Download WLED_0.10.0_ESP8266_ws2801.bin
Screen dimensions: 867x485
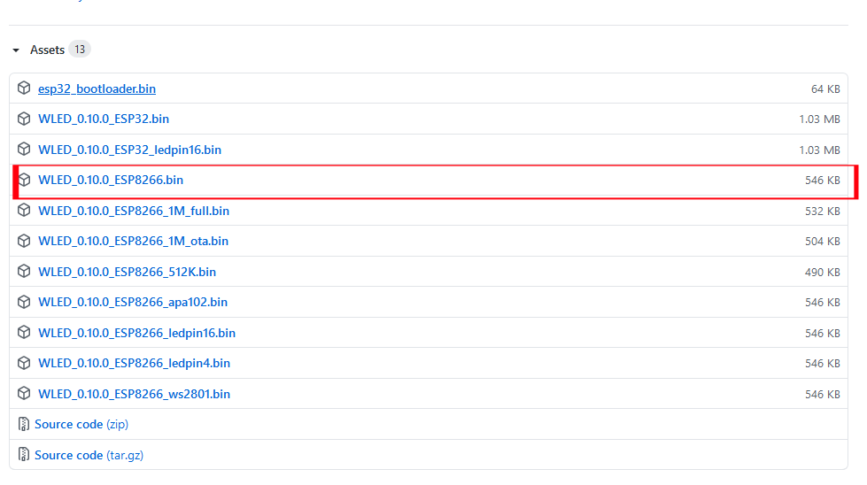pyautogui.click(x=134, y=394)
